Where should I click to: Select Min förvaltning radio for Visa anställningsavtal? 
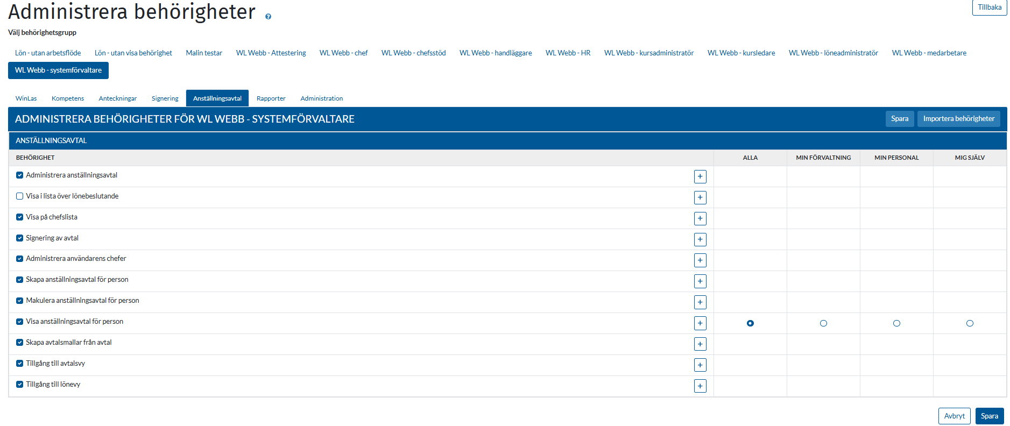(x=823, y=323)
